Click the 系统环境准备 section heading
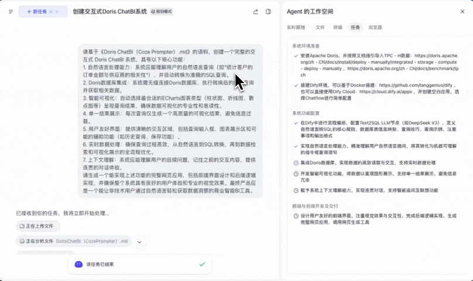This screenshot has width=473, height=281. [306, 46]
